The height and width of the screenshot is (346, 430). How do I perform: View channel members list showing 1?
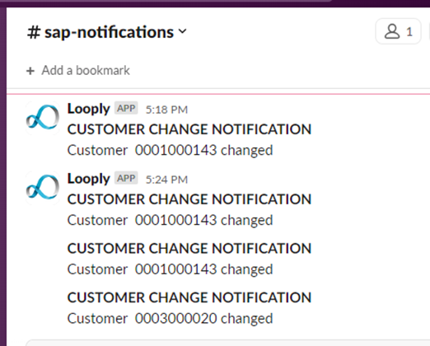point(398,31)
